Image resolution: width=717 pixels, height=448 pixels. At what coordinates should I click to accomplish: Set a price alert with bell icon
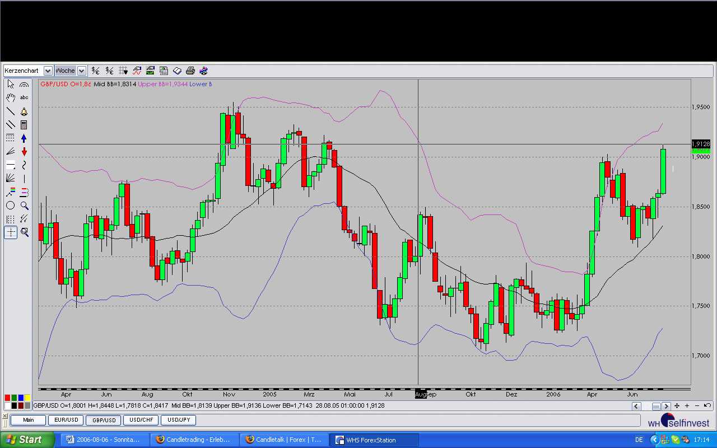click(x=24, y=111)
